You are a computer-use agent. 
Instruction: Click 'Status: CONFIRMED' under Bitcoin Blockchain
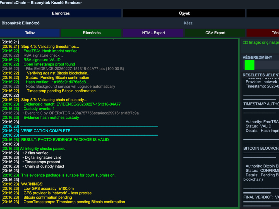pyautogui.click(x=262, y=171)
